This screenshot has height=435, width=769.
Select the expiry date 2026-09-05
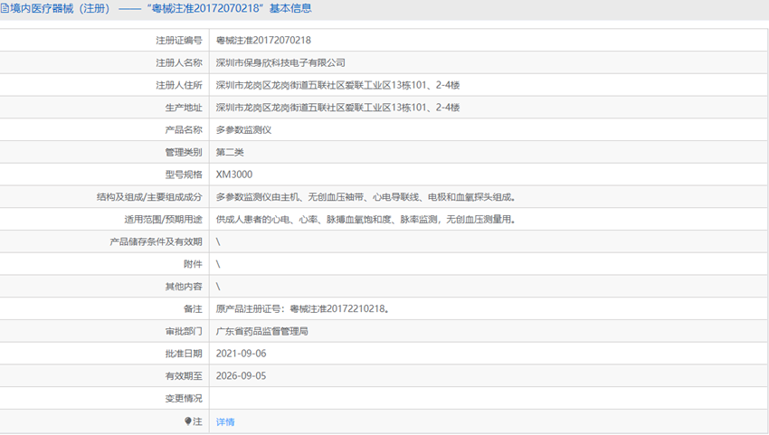241,376
